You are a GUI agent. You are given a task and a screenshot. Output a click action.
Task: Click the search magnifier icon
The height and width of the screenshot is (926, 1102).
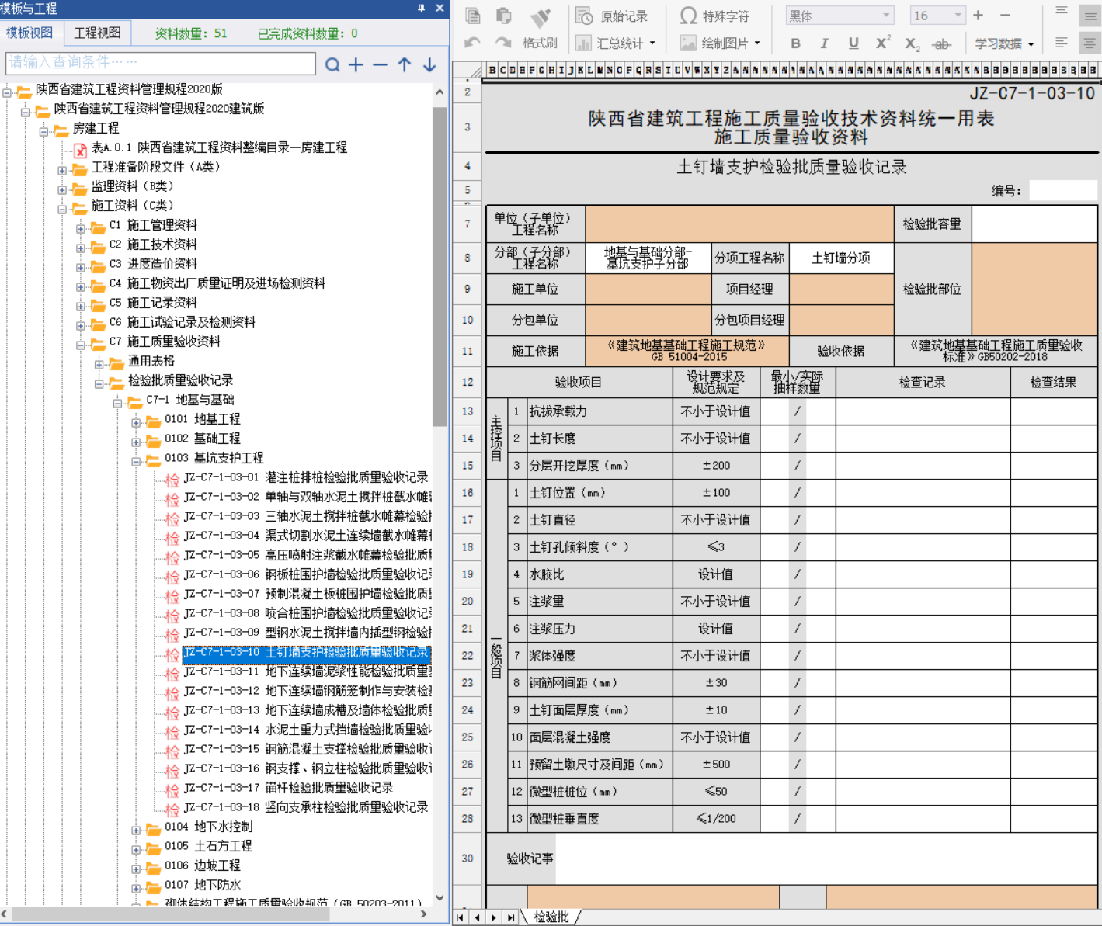[332, 64]
